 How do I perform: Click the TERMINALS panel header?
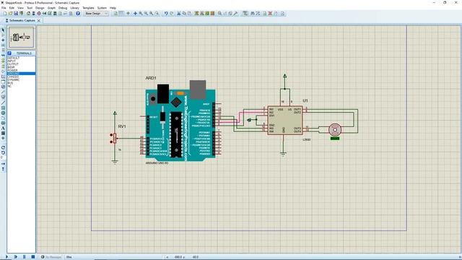(24, 53)
